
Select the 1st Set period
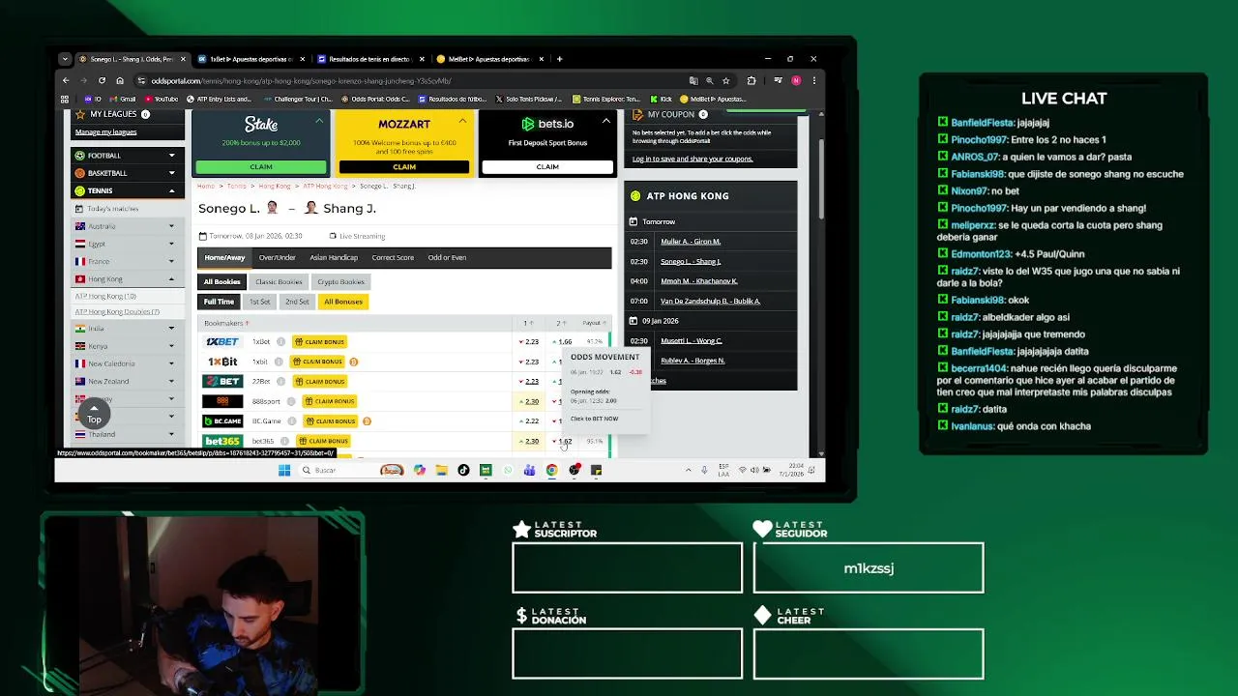260,302
